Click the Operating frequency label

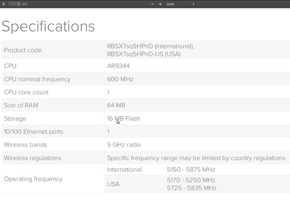33,179
